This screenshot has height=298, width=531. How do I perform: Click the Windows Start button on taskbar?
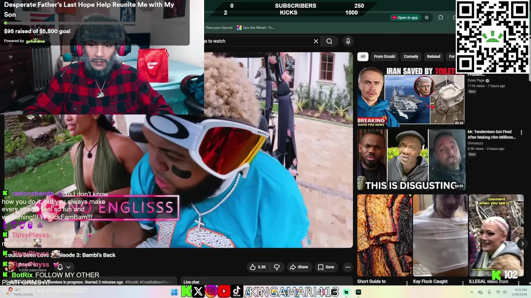point(174,292)
